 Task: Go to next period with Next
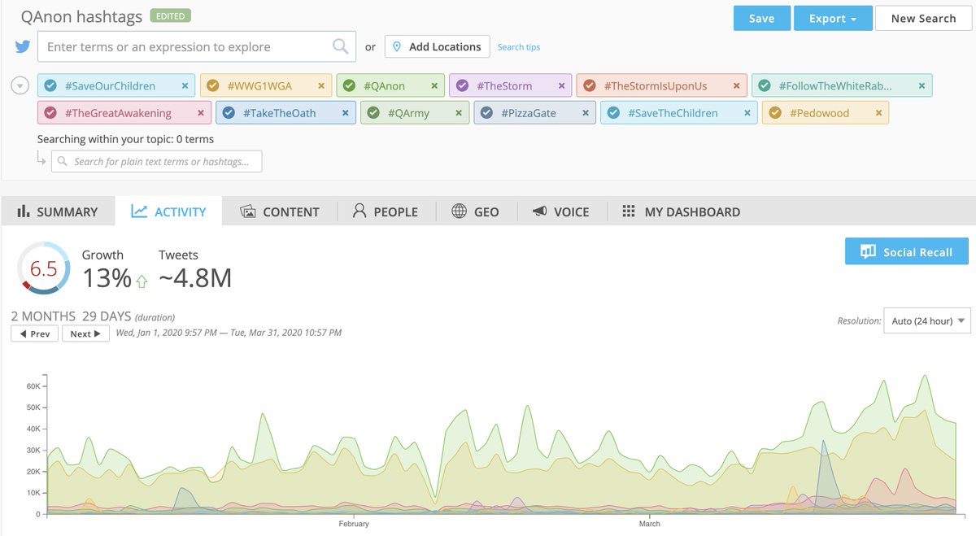(85, 333)
